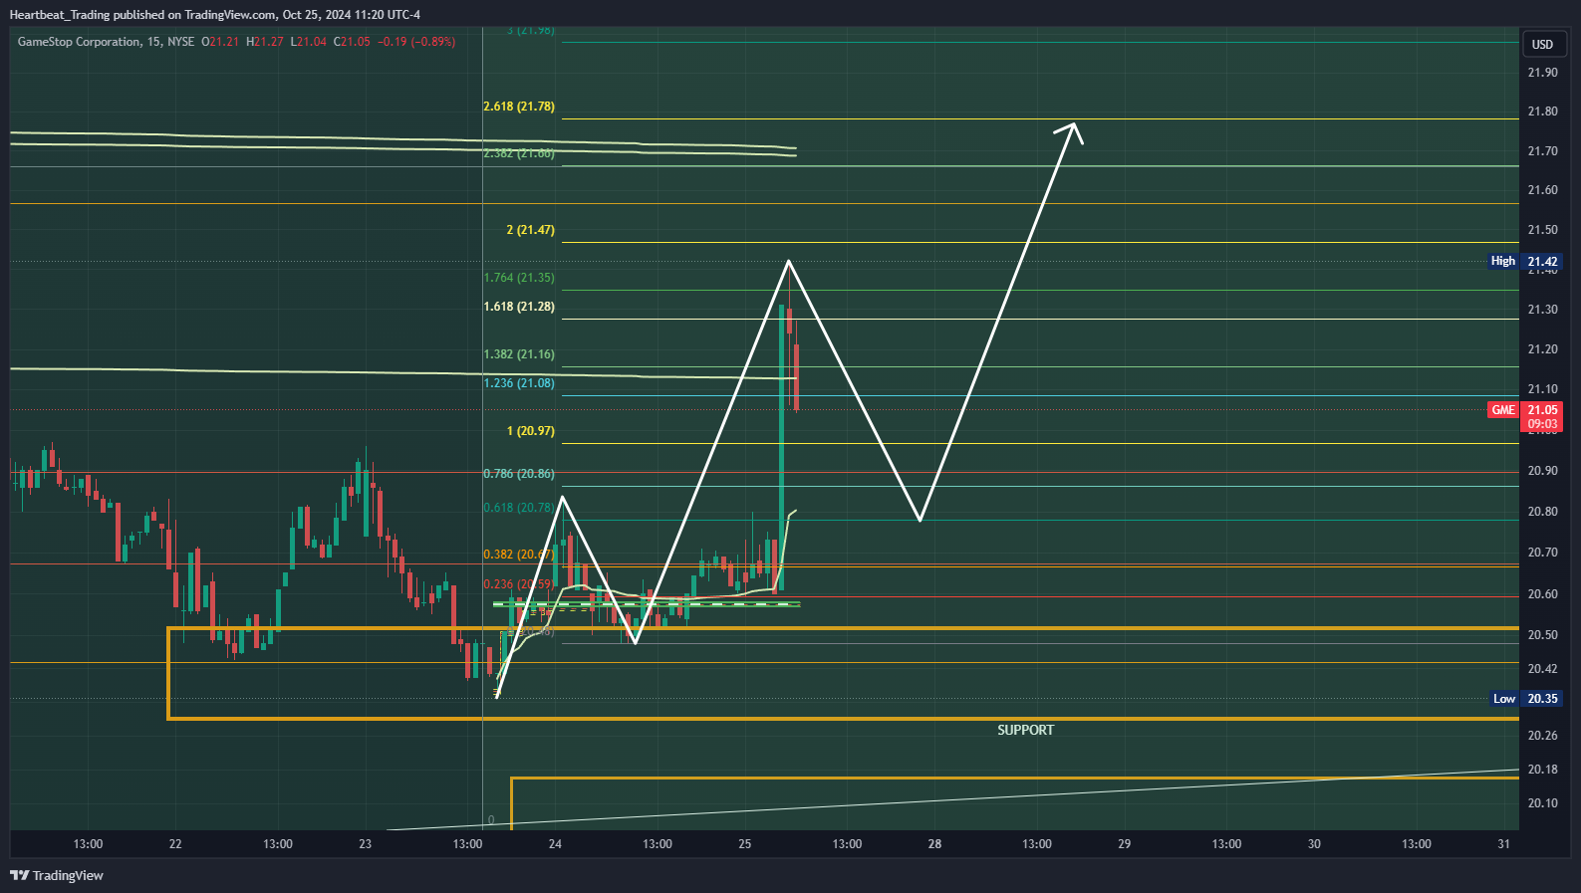This screenshot has width=1581, height=893.
Task: Select the 0.786 (20.86) Fibonacci label
Action: 519,474
